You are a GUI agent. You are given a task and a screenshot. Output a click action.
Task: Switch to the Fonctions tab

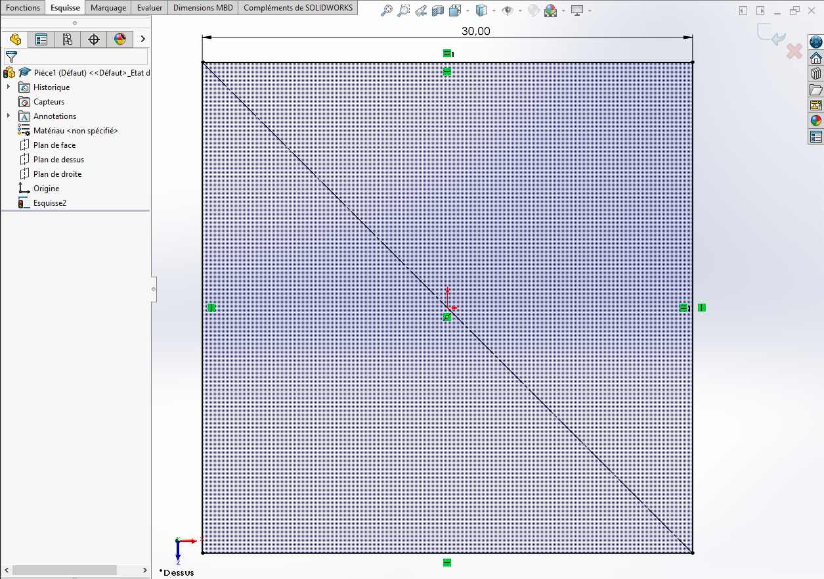(23, 8)
